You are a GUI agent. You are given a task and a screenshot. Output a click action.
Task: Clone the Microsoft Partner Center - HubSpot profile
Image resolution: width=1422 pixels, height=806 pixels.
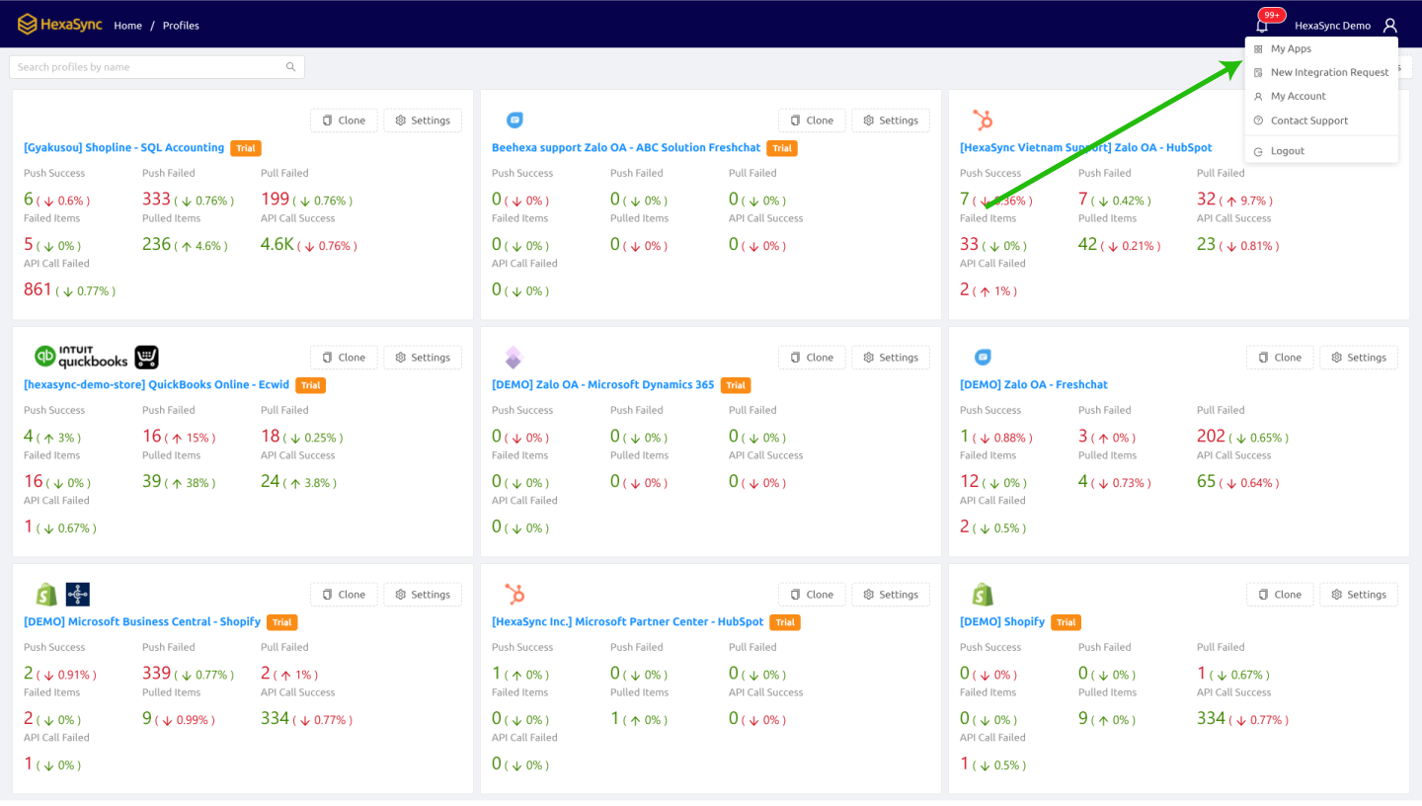tap(812, 595)
